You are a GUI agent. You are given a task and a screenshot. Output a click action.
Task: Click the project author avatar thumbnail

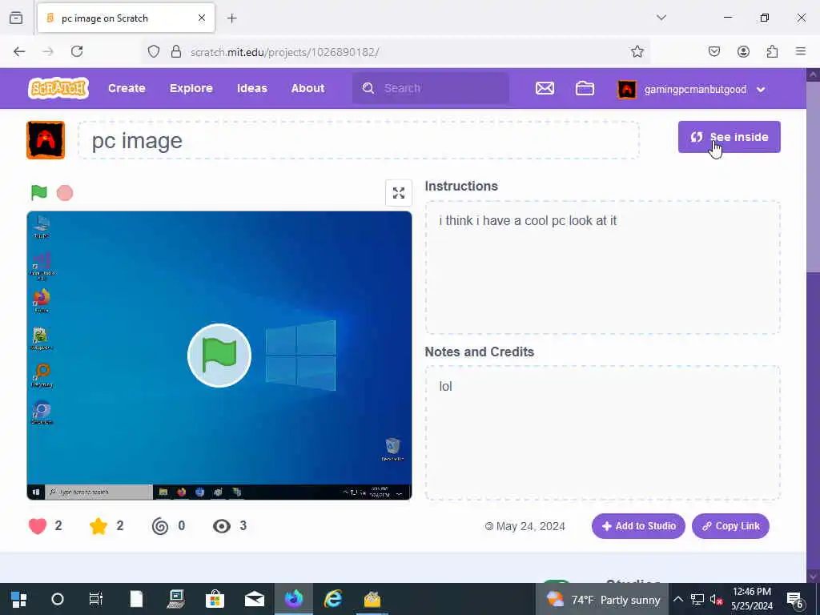(x=46, y=139)
